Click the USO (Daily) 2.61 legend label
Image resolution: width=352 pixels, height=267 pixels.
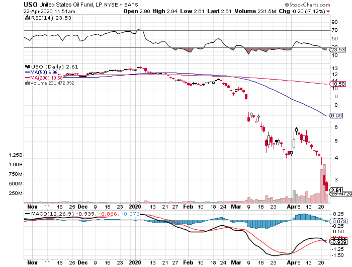54,66
